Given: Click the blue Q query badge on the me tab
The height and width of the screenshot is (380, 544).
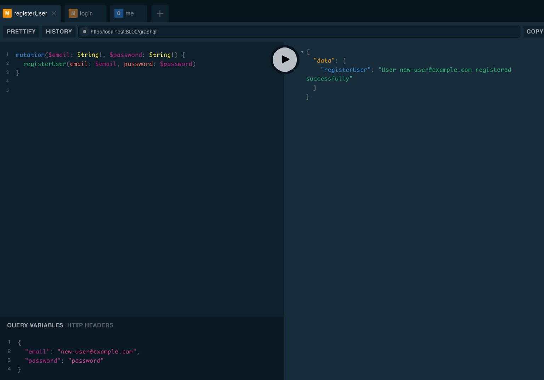Looking at the screenshot, I should tap(119, 13).
